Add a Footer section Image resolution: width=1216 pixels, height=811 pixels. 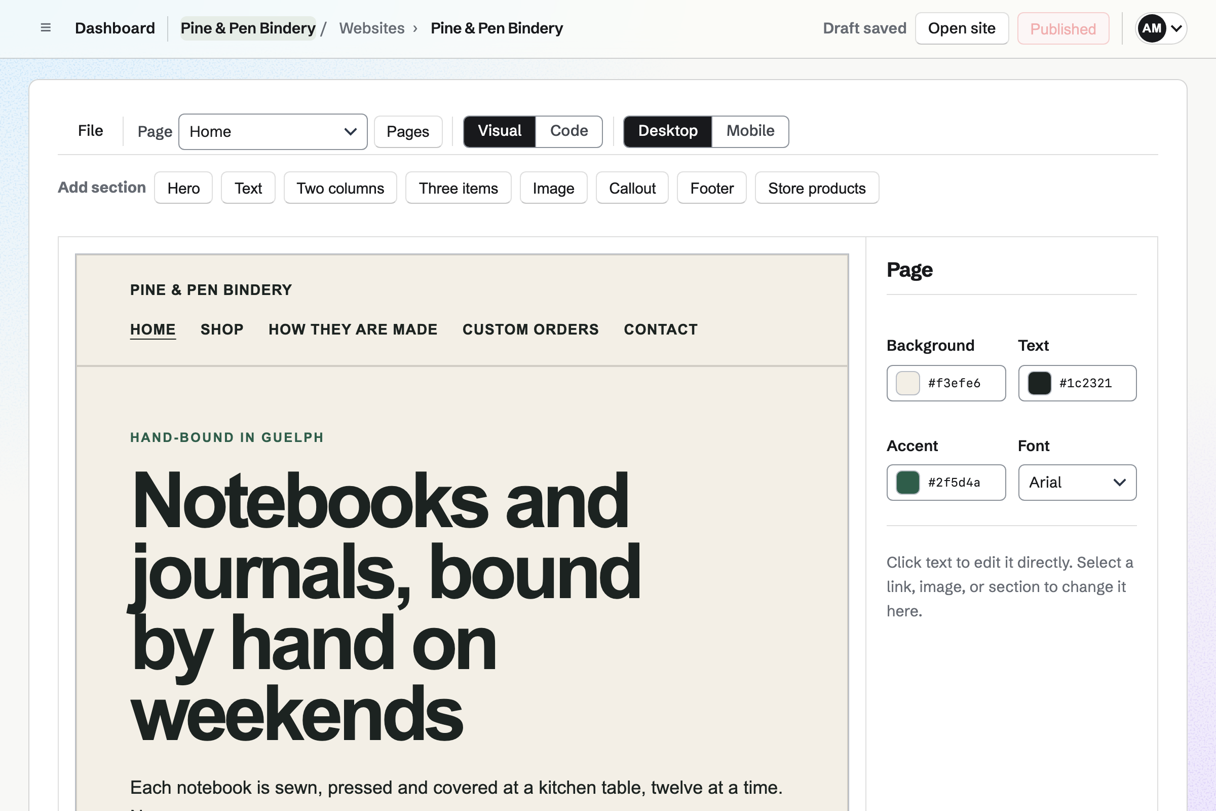click(712, 188)
